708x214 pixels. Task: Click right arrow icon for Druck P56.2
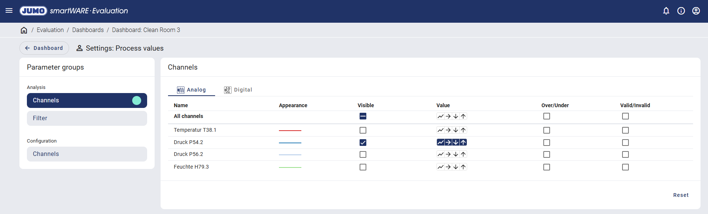click(x=448, y=154)
